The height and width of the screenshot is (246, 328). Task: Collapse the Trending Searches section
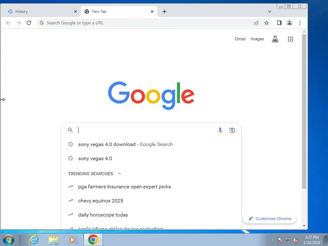(x=119, y=174)
